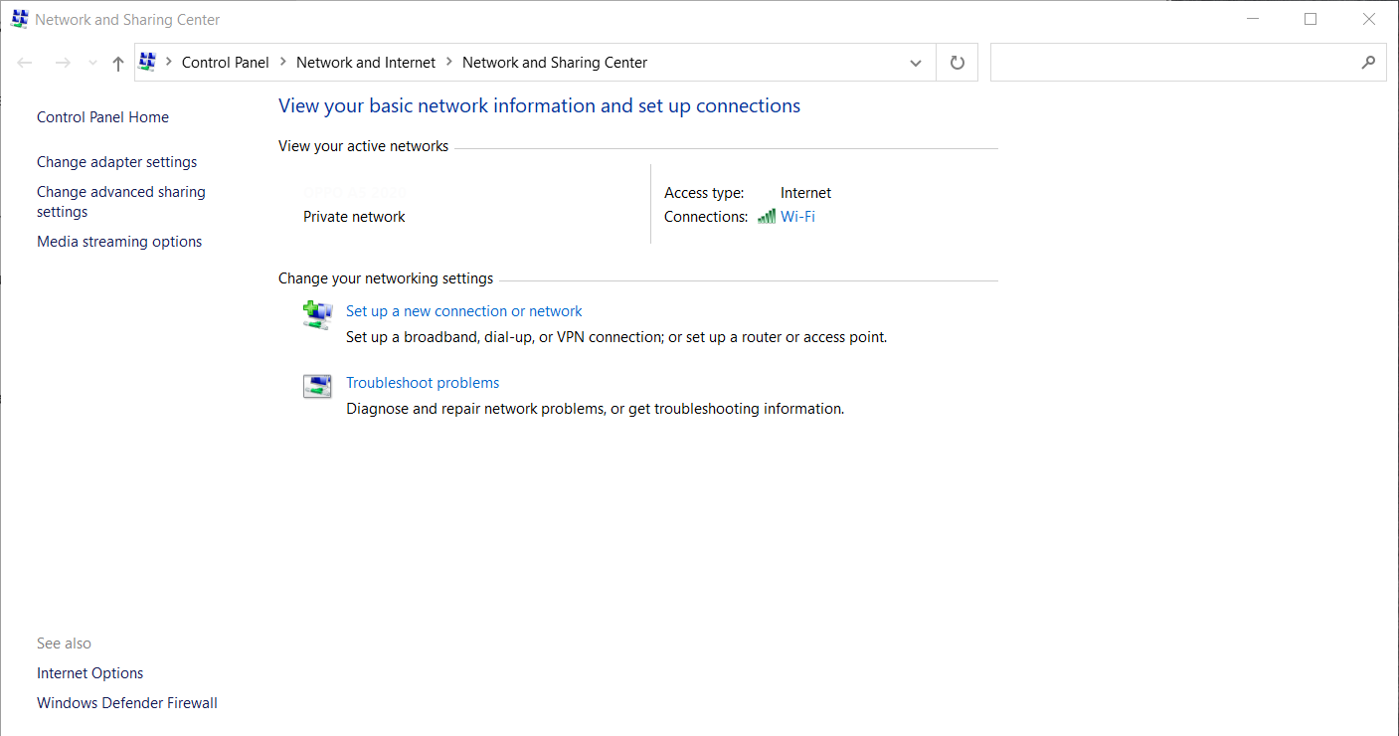
Task: Open the Wi-Fi connection details
Action: pyautogui.click(x=800, y=216)
